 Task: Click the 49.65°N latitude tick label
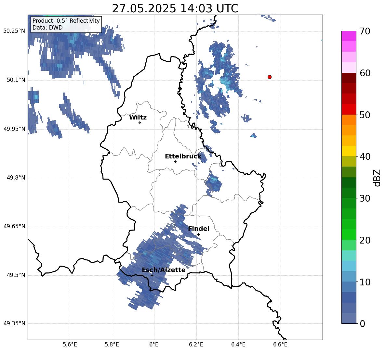14,226
